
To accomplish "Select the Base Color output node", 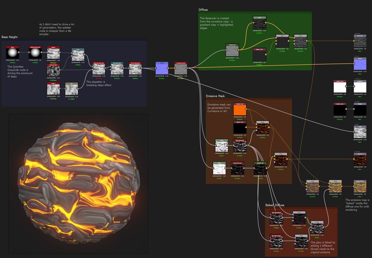I will [x=360, y=41].
